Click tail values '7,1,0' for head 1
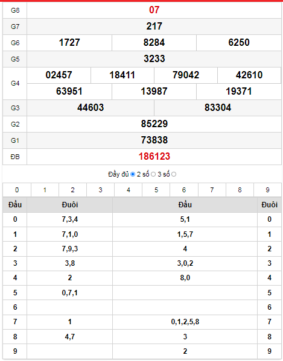The width and height of the screenshot is (283, 361). tap(70, 234)
